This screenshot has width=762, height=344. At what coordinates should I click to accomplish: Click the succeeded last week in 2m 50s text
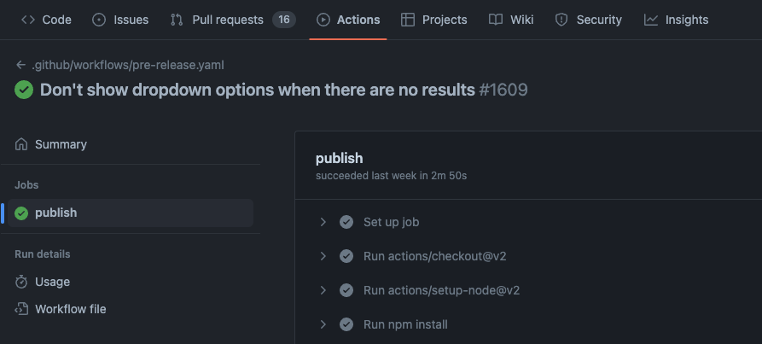(391, 176)
